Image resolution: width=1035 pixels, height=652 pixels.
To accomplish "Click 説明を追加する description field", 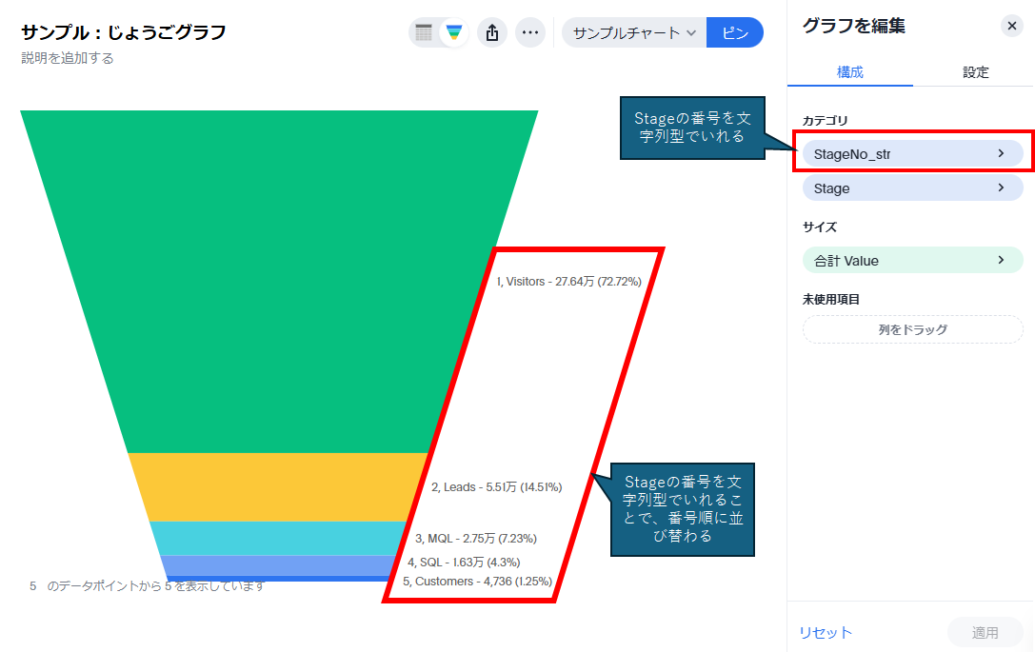I will coord(68,58).
